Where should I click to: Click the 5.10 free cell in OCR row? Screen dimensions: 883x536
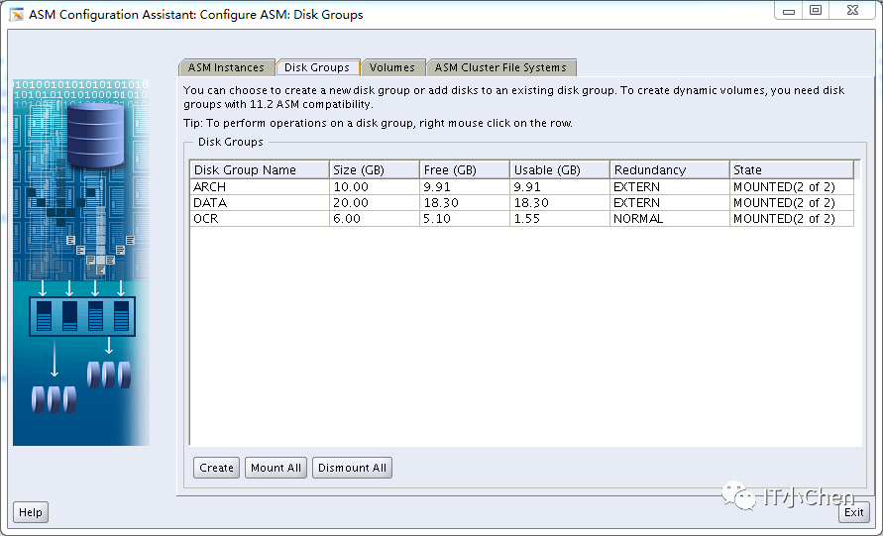465,218
